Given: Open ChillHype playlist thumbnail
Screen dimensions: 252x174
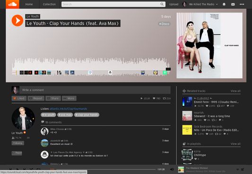Looking at the screenshot, I should [187, 155].
